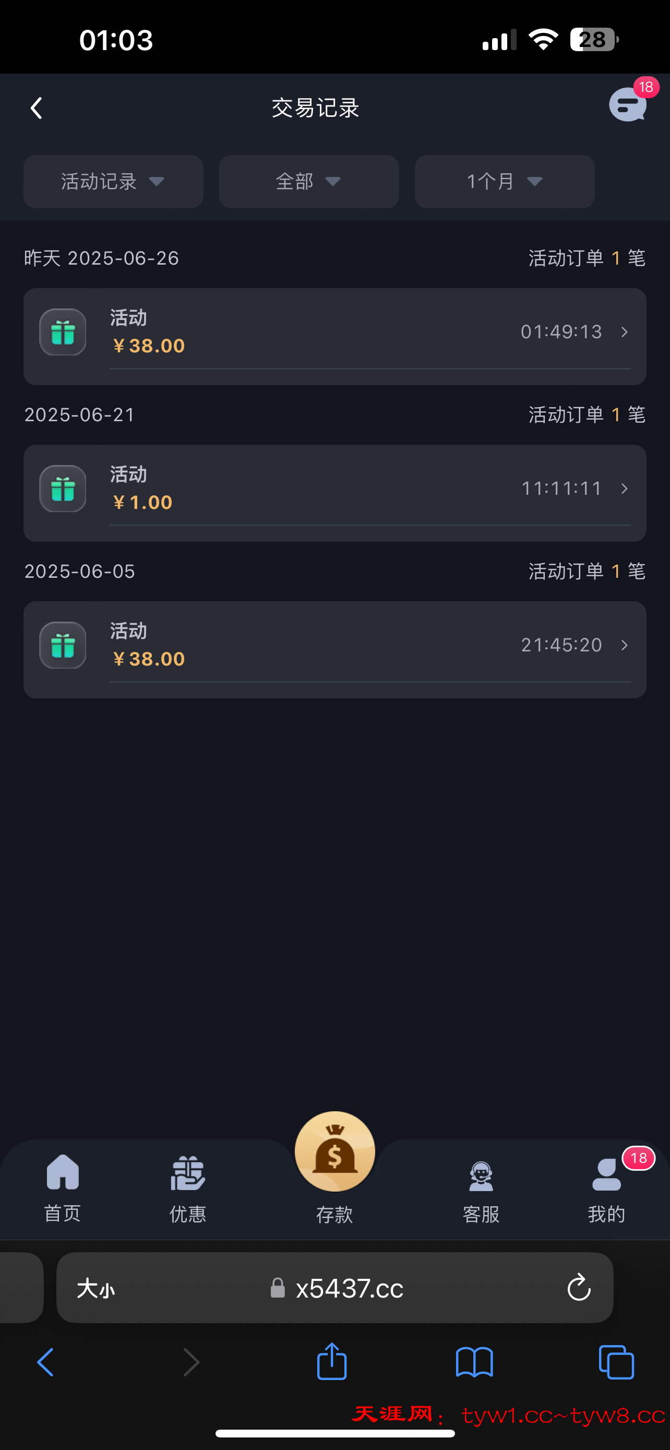
Task: Open the 1个月 time range dropdown
Action: pyautogui.click(x=504, y=181)
